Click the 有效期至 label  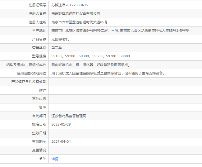tap(39, 141)
